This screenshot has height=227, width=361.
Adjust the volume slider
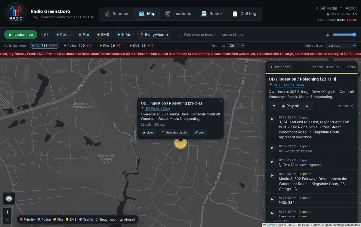tap(344, 35)
